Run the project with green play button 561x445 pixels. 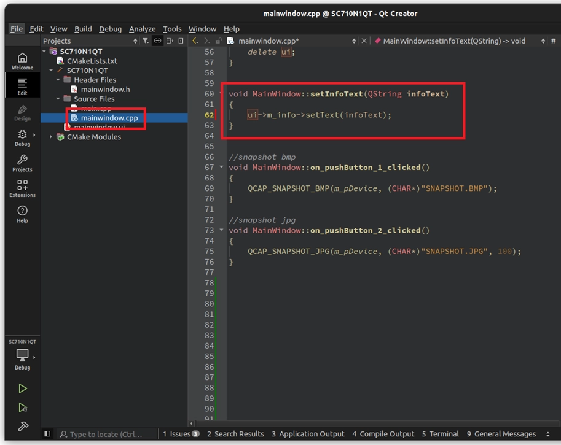(x=23, y=389)
